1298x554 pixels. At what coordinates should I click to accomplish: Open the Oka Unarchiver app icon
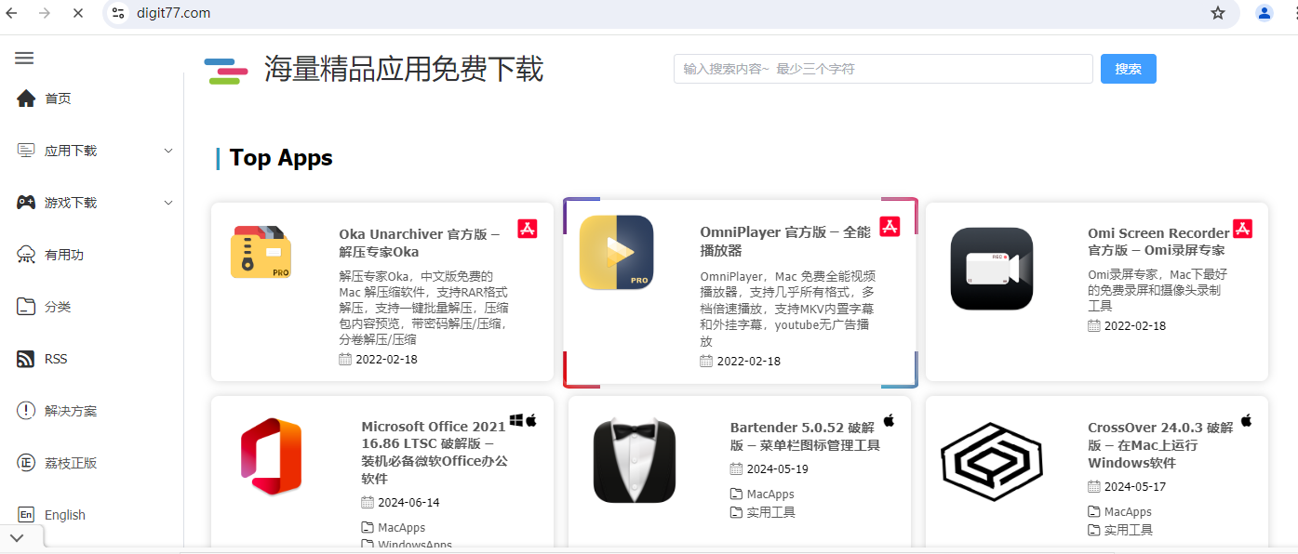pos(261,252)
